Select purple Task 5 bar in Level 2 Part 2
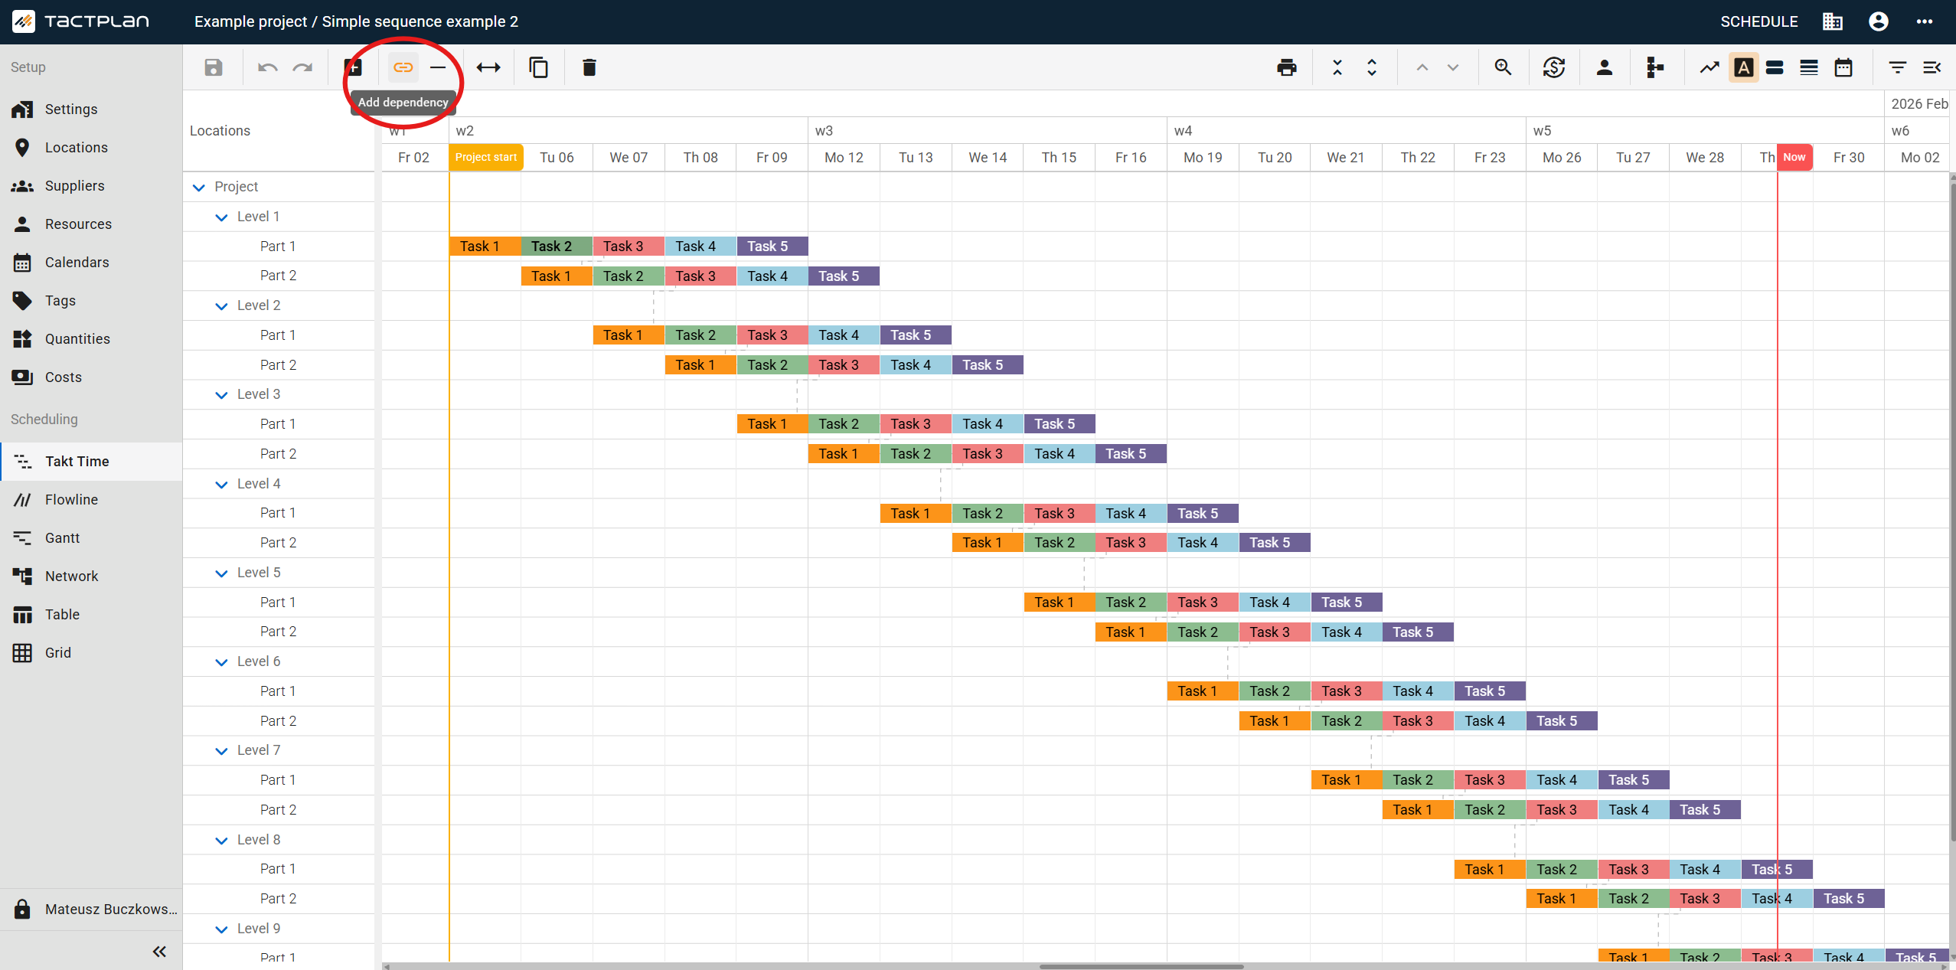The image size is (1956, 970). tap(988, 365)
